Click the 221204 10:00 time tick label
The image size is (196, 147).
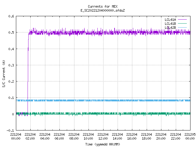click(x=89, y=137)
